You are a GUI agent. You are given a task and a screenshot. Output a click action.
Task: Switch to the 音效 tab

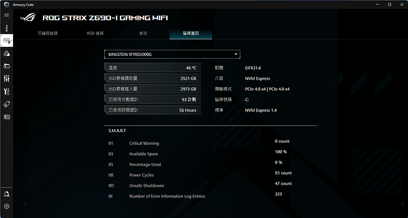click(143, 33)
